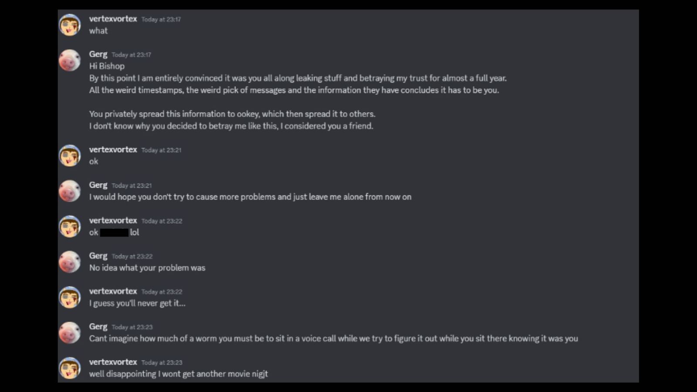Click the vertexvortex username above "what"
Image resolution: width=697 pixels, height=392 pixels.
click(x=113, y=19)
